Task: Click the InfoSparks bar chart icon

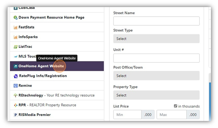Action: pyautogui.click(x=16, y=37)
